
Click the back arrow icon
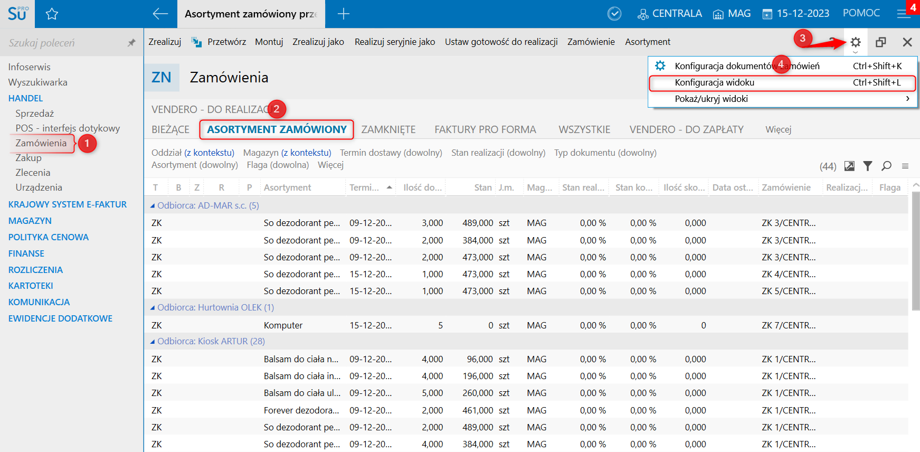[x=160, y=14]
